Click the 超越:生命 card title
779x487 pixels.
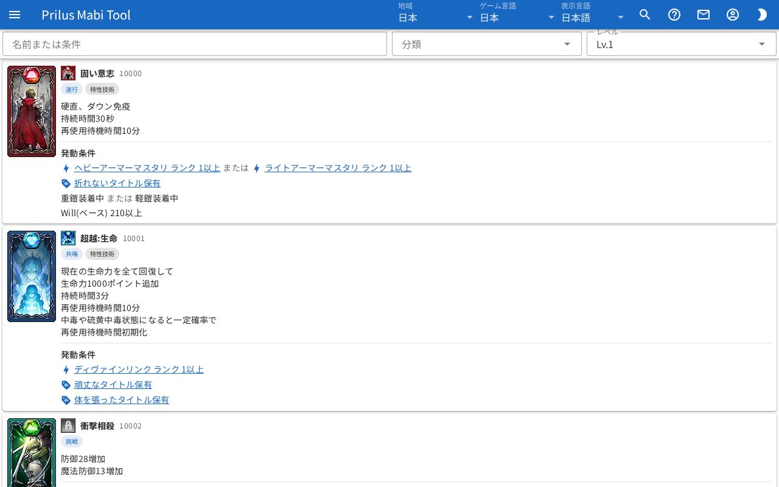tap(99, 238)
